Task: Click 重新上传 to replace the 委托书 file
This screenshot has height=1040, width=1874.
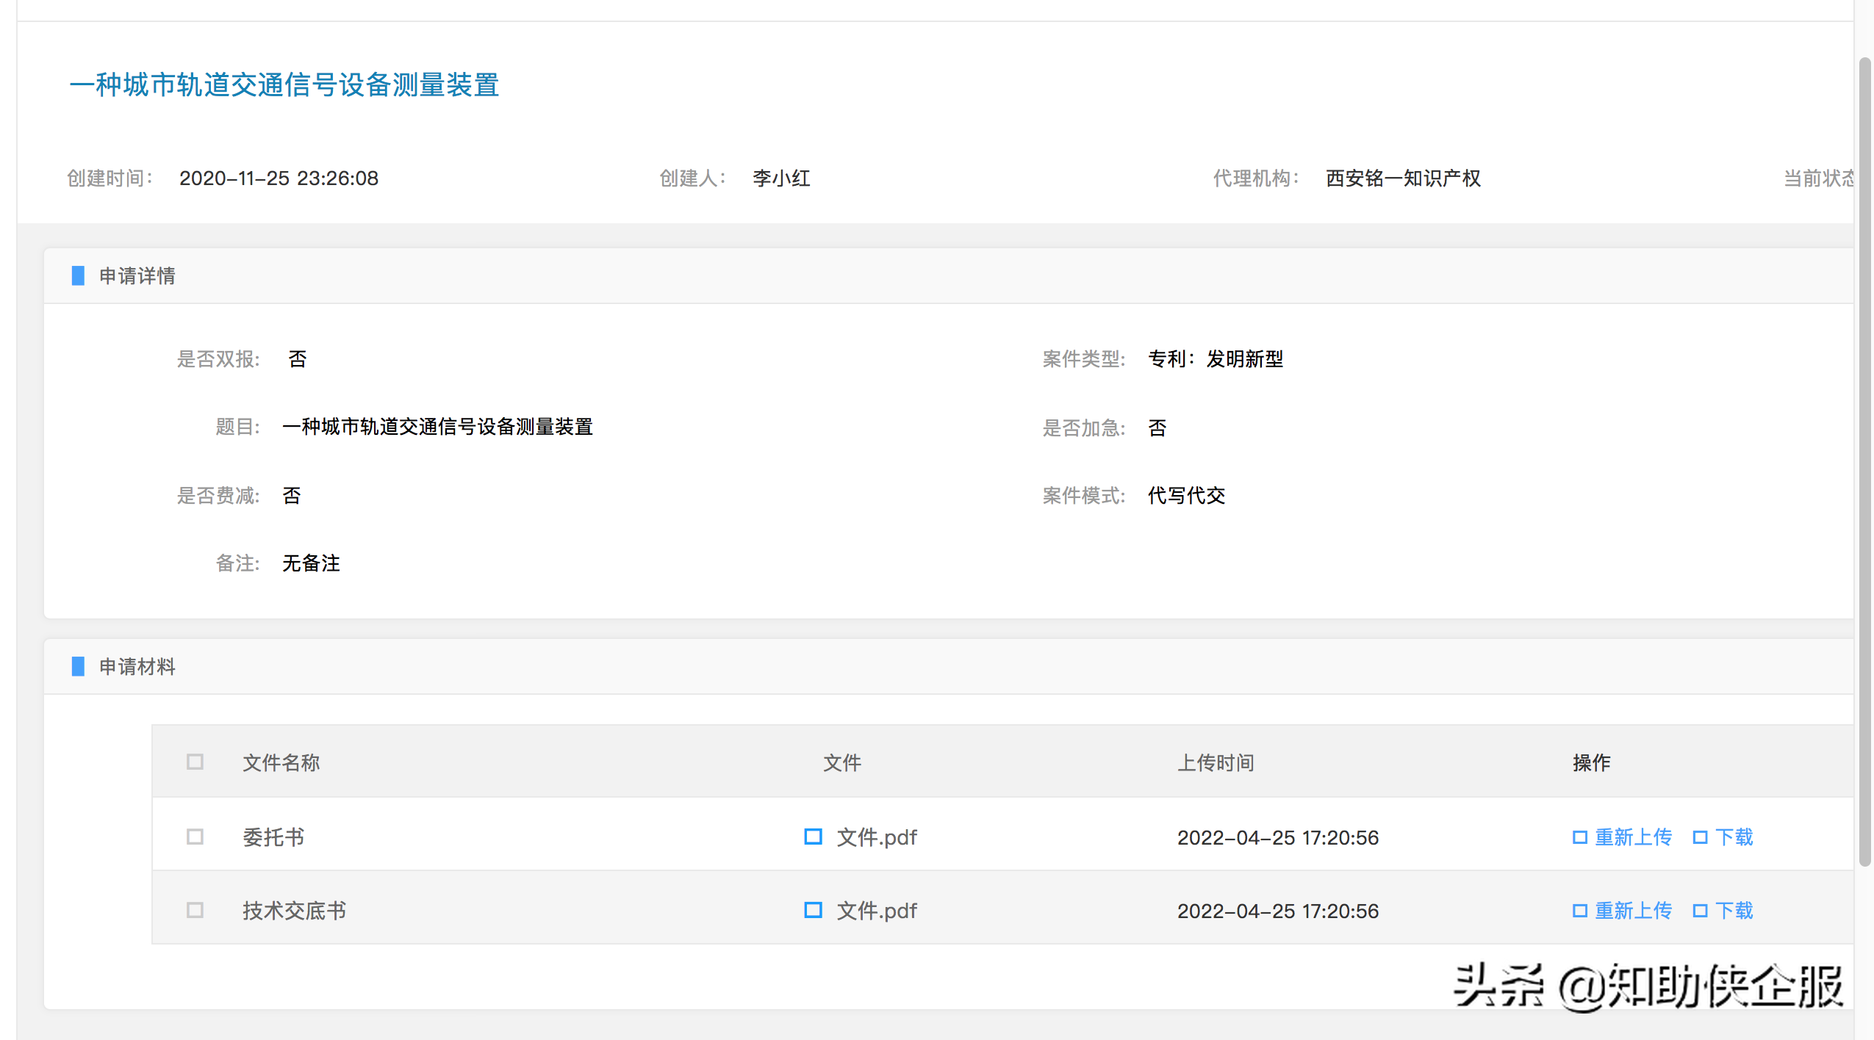Action: [1632, 837]
